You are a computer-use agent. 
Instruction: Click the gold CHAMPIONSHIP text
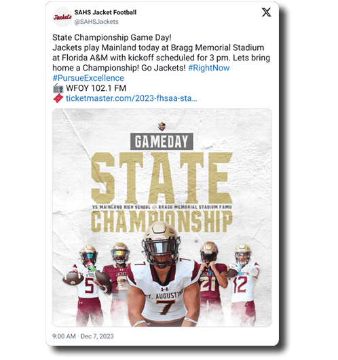coord(162,222)
